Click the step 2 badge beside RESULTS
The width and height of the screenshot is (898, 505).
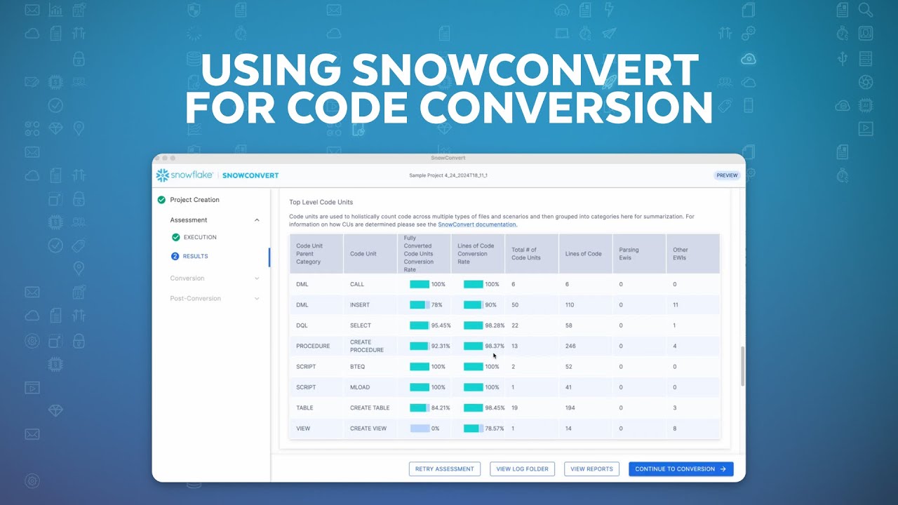coord(175,256)
